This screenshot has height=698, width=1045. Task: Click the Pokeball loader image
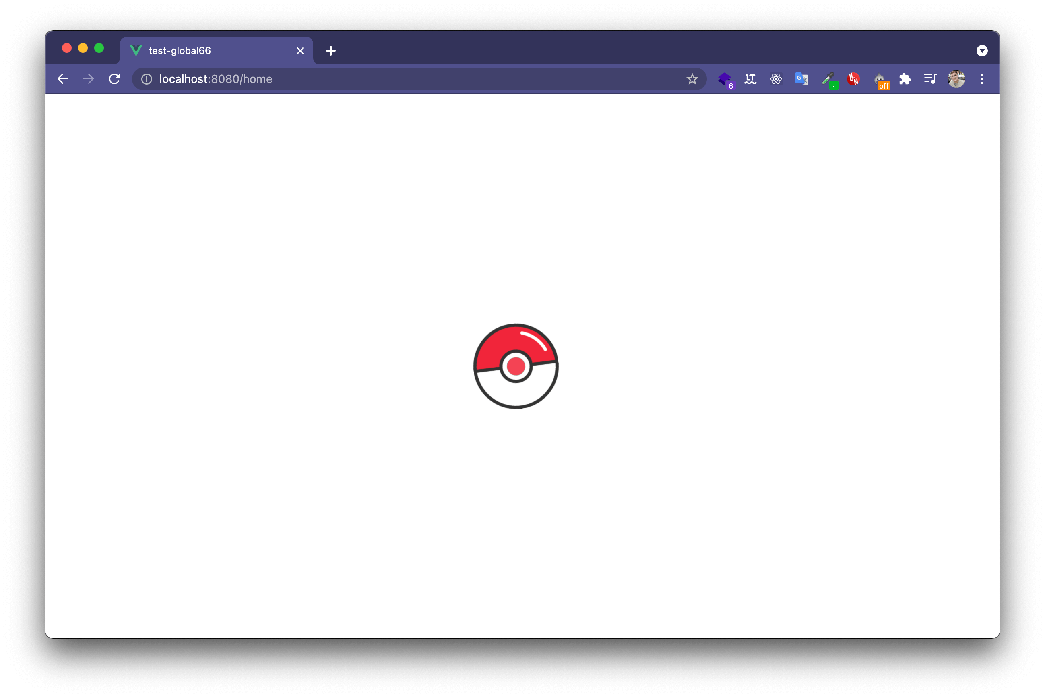(516, 366)
